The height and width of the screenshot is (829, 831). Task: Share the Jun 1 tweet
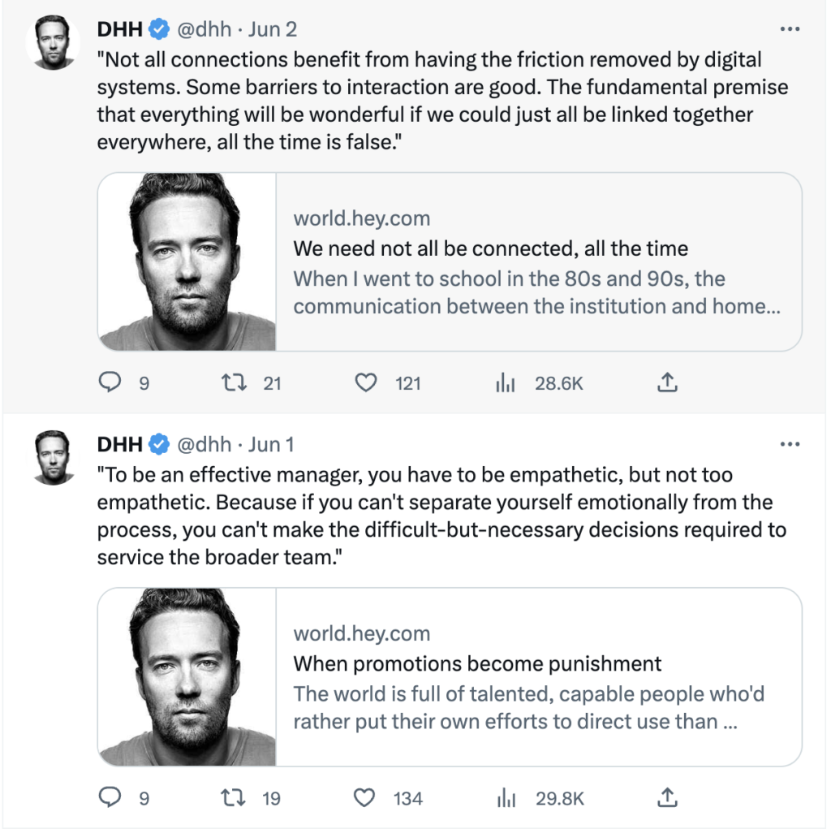pos(666,798)
